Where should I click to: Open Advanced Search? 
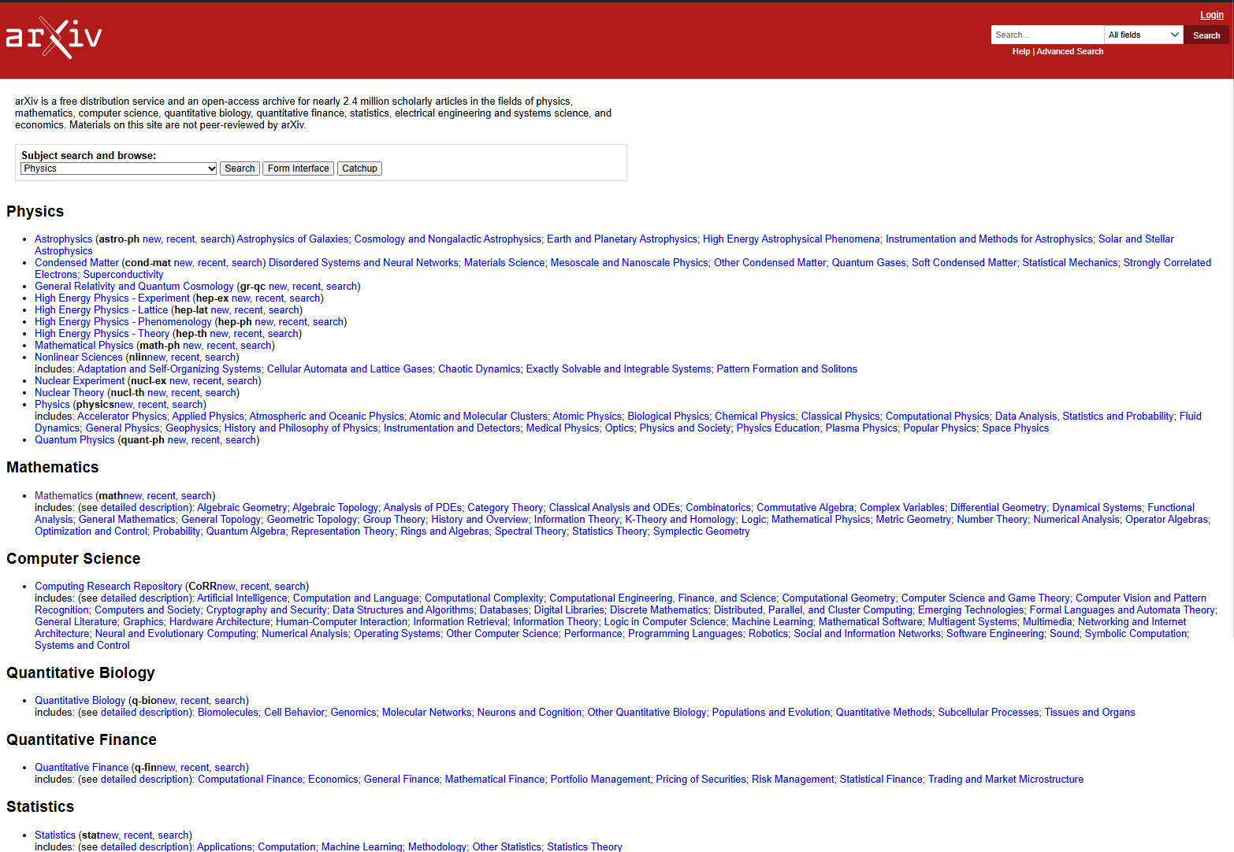coord(1069,51)
